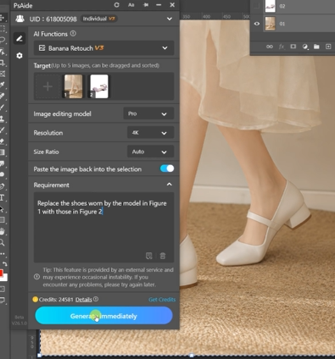Select the Clone Stamp tool
Viewport: 335px width, 359px height.
click(x=2, y=119)
